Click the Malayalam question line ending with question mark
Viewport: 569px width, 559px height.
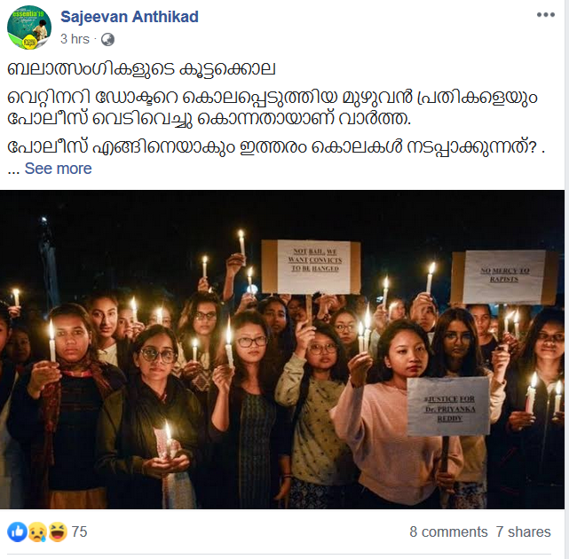[x=276, y=146]
